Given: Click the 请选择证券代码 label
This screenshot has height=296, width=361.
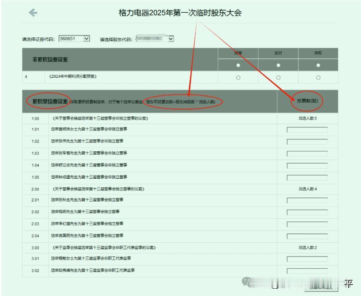Looking at the screenshot, I should [x=38, y=39].
